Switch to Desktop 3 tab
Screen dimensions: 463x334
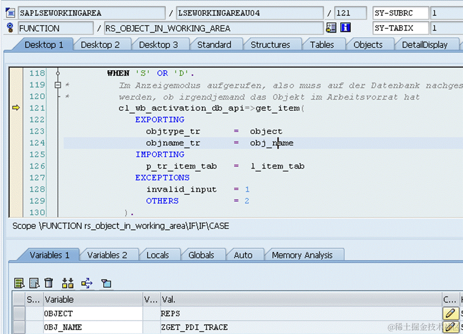pyautogui.click(x=158, y=45)
